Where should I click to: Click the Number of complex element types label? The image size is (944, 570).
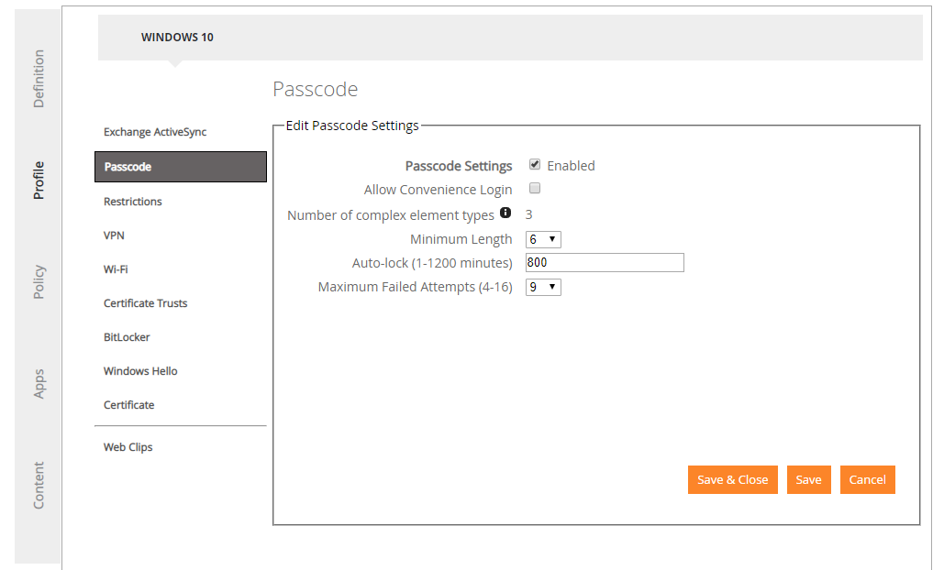pos(391,215)
